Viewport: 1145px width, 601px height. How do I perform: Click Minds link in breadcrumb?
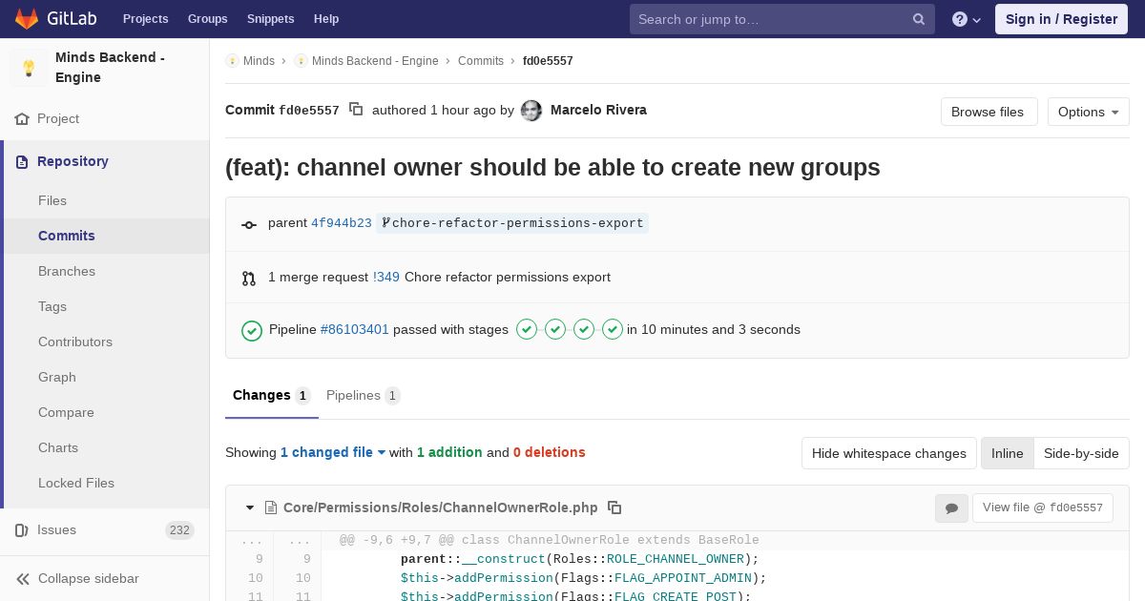[259, 61]
